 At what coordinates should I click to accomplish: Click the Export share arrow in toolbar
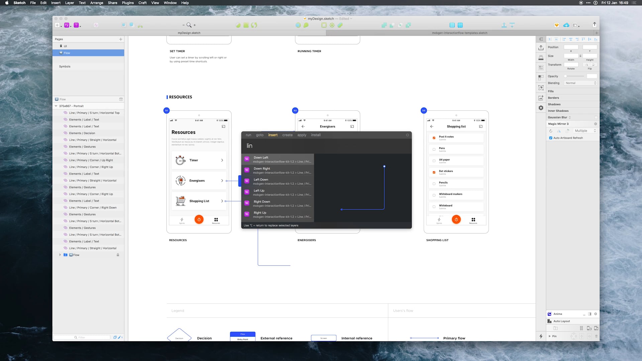(x=595, y=25)
